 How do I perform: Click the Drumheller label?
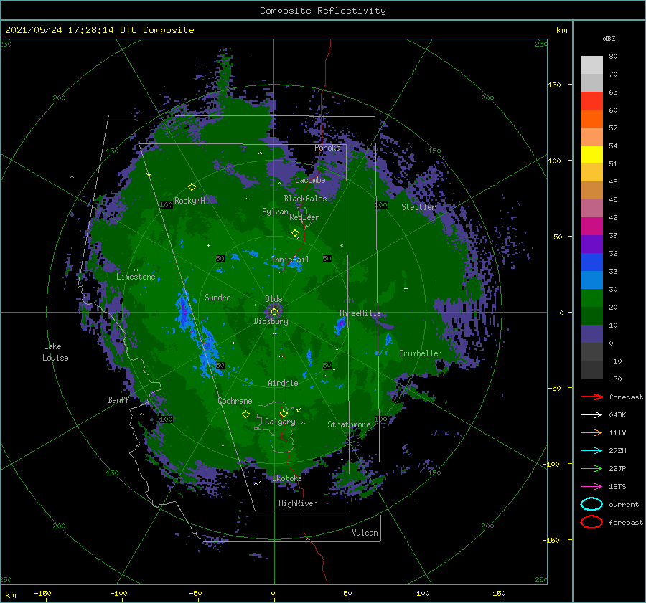click(x=421, y=353)
